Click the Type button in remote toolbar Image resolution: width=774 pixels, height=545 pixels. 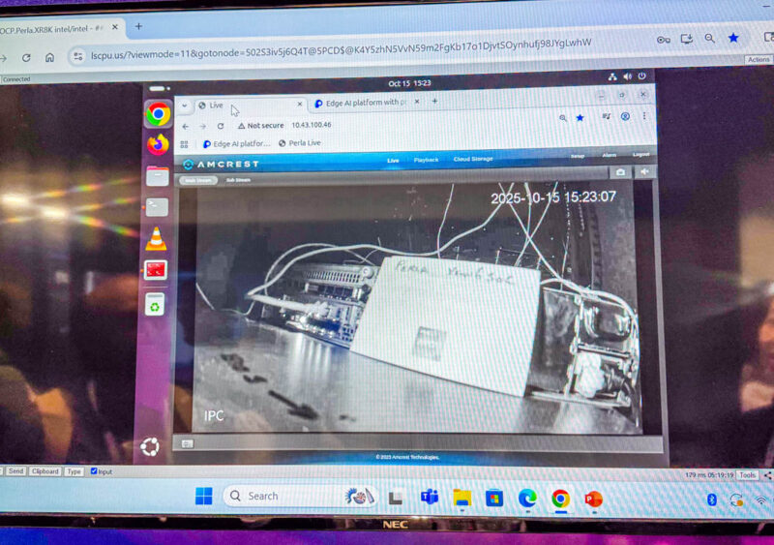pyautogui.click(x=74, y=471)
